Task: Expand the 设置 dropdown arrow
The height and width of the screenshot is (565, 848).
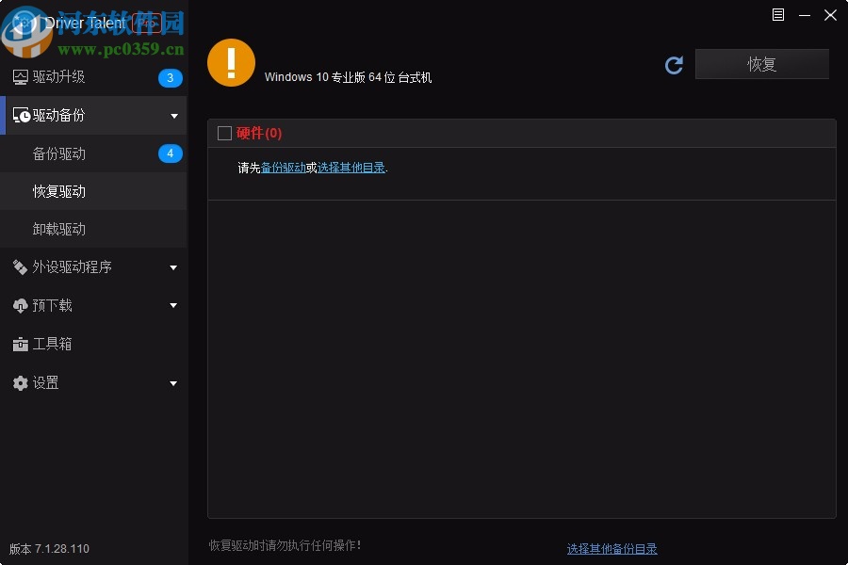Action: pyautogui.click(x=173, y=383)
